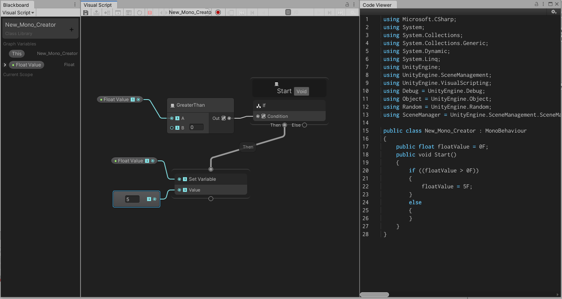Open the Visual Script dropdown in the Blackboard
The height and width of the screenshot is (299, 562).
18,12
